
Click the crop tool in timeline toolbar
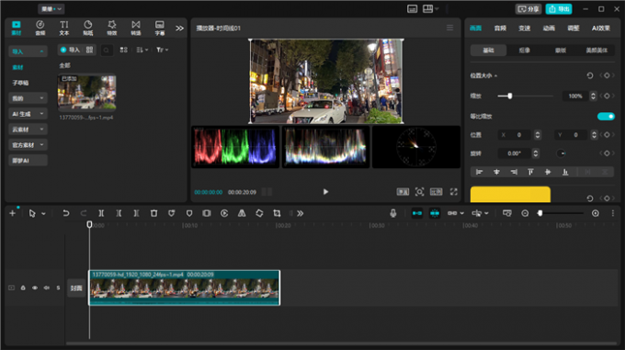[x=277, y=213]
